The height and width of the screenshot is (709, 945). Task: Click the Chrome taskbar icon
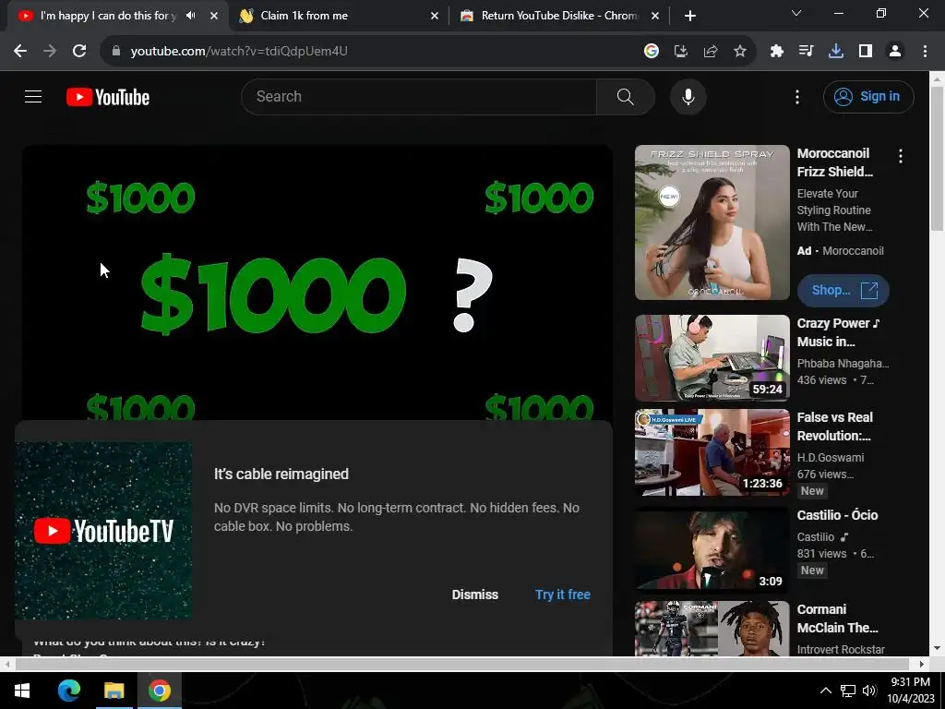159,691
